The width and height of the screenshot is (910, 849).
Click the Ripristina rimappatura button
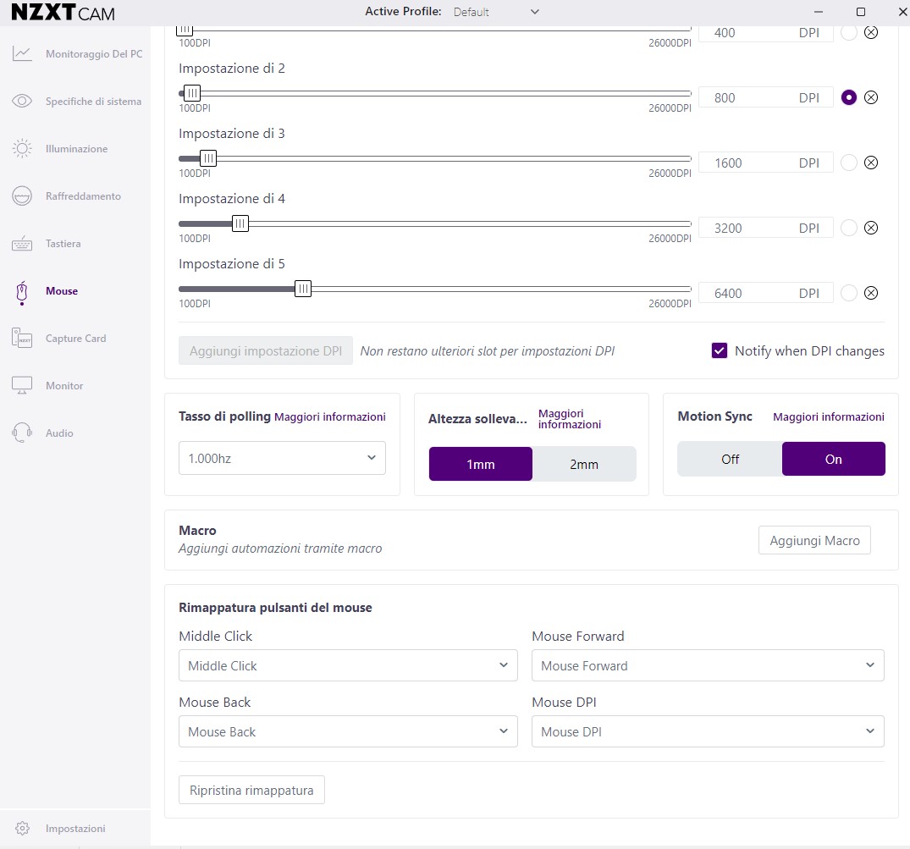(x=251, y=791)
